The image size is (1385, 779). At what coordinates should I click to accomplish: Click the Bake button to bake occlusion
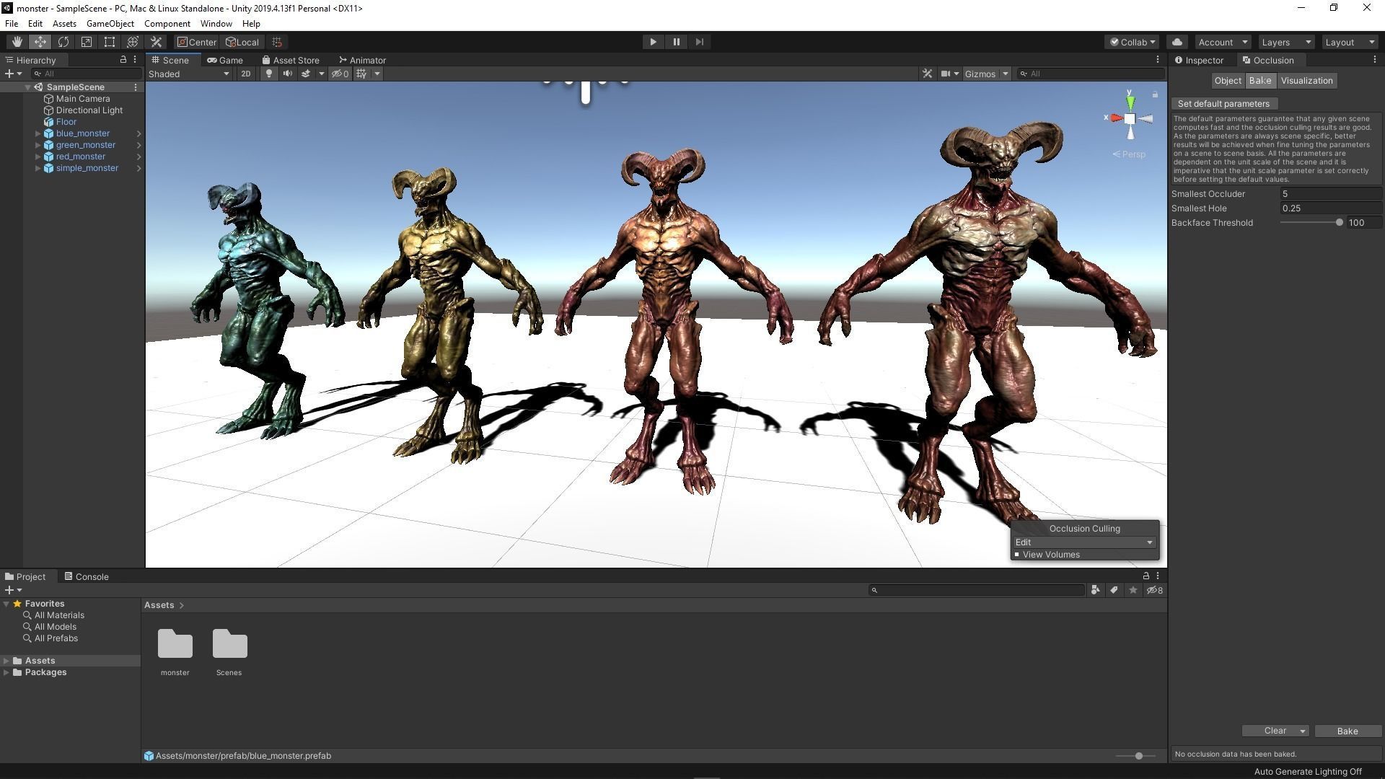pos(1347,731)
